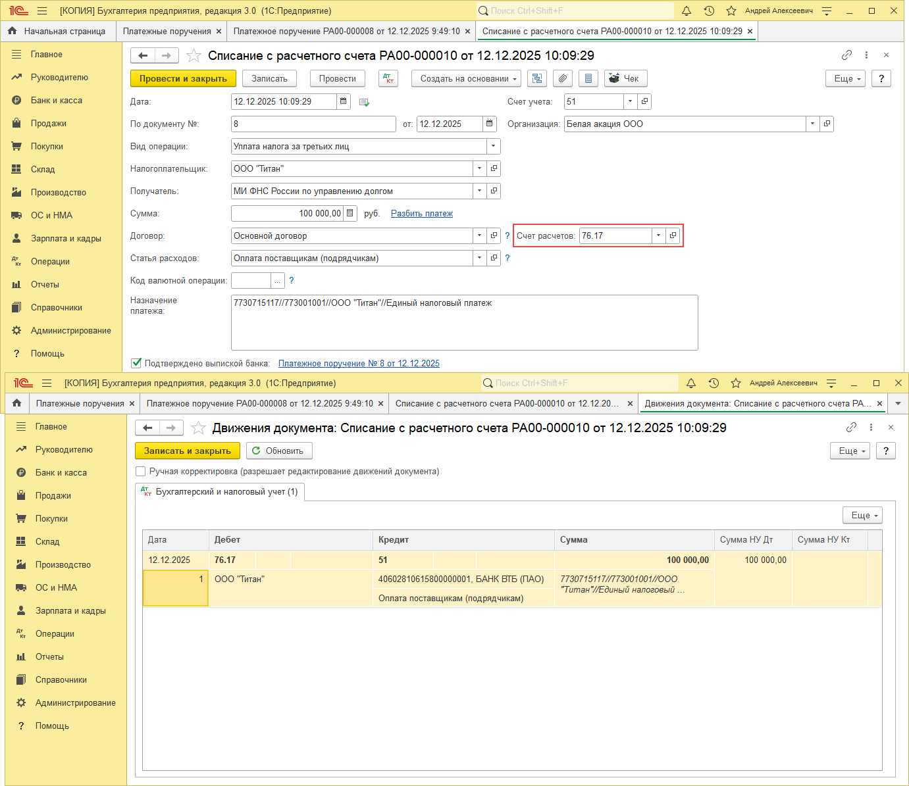Click home icon tab in Движения документа window
Screen dimensions: 909x786
click(x=17, y=403)
